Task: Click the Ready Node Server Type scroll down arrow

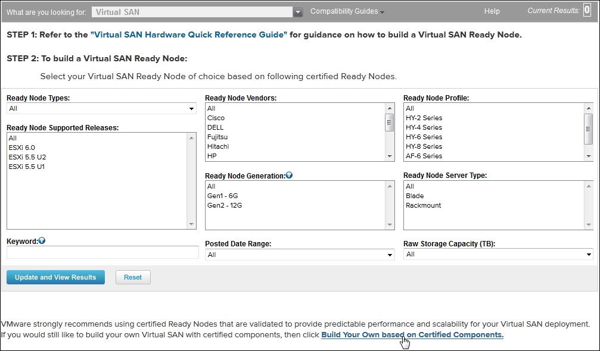Action: (589, 224)
